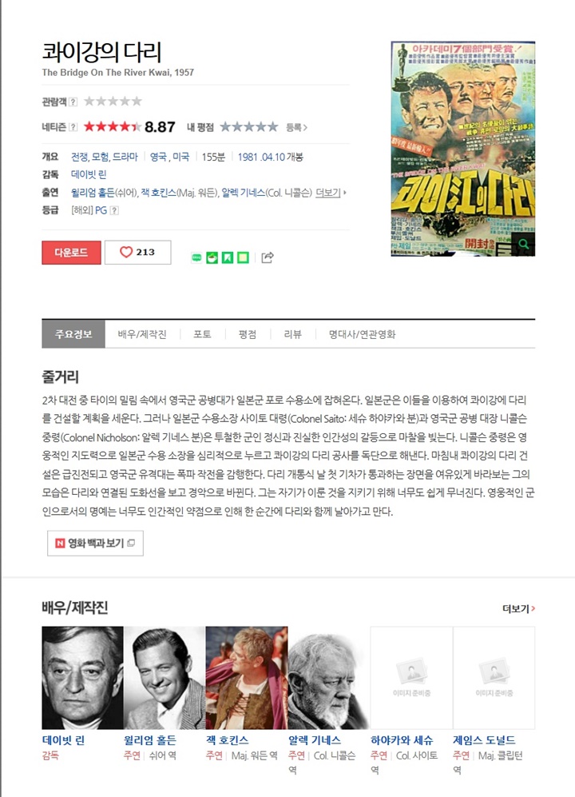Click 등록 arrow to register my rating
This screenshot has height=797, width=575.
coord(296,127)
